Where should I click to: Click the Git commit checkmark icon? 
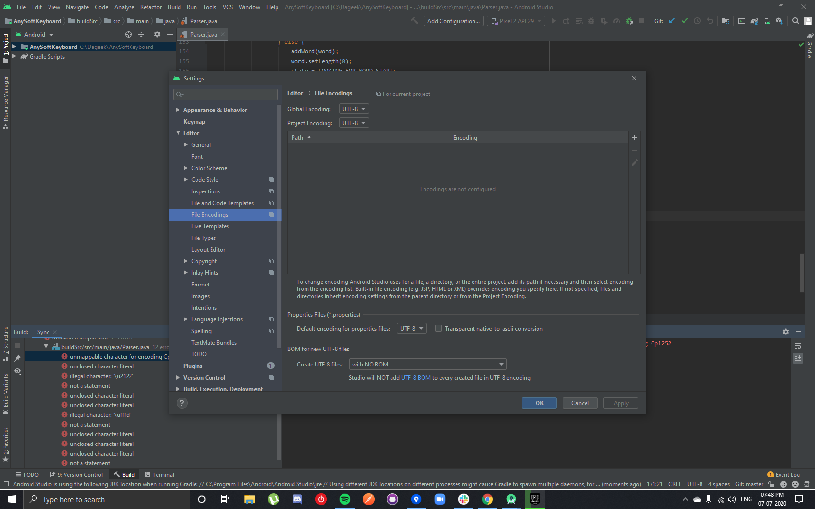(x=685, y=21)
